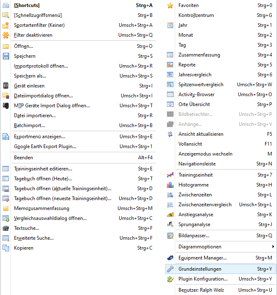Screen dimensions: 277x295
Task: Choose Zwischenzeiten menu entry
Action: 221,195
